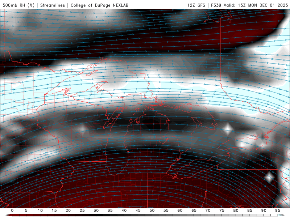Screen dimensions: 290x217
Task: Select the "90" color scale label
Action: 264,210
